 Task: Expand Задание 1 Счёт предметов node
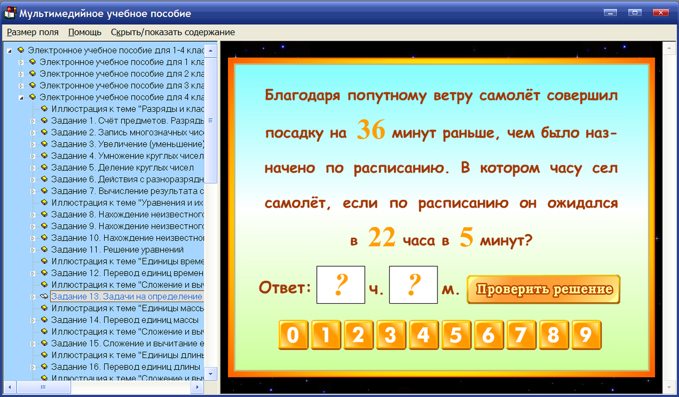(x=33, y=121)
